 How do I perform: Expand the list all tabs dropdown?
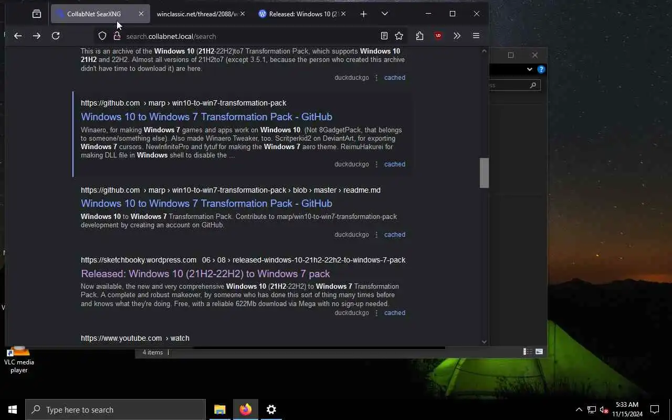click(385, 14)
